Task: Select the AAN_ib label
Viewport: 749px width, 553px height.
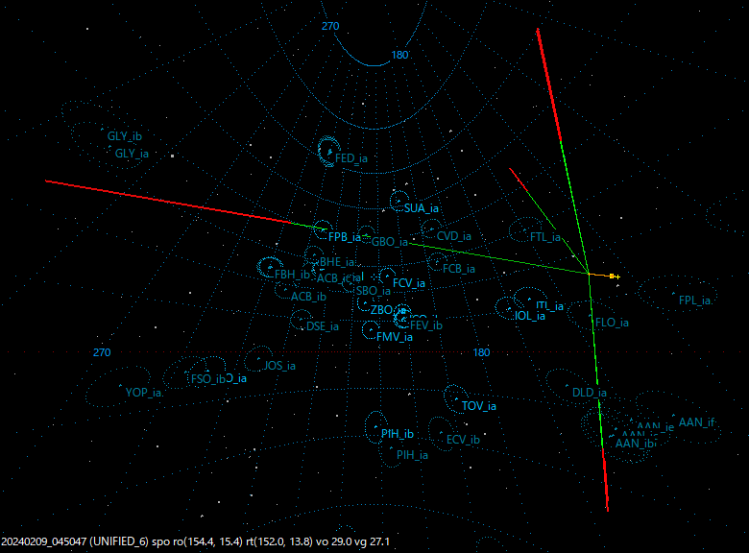Action: click(x=634, y=444)
